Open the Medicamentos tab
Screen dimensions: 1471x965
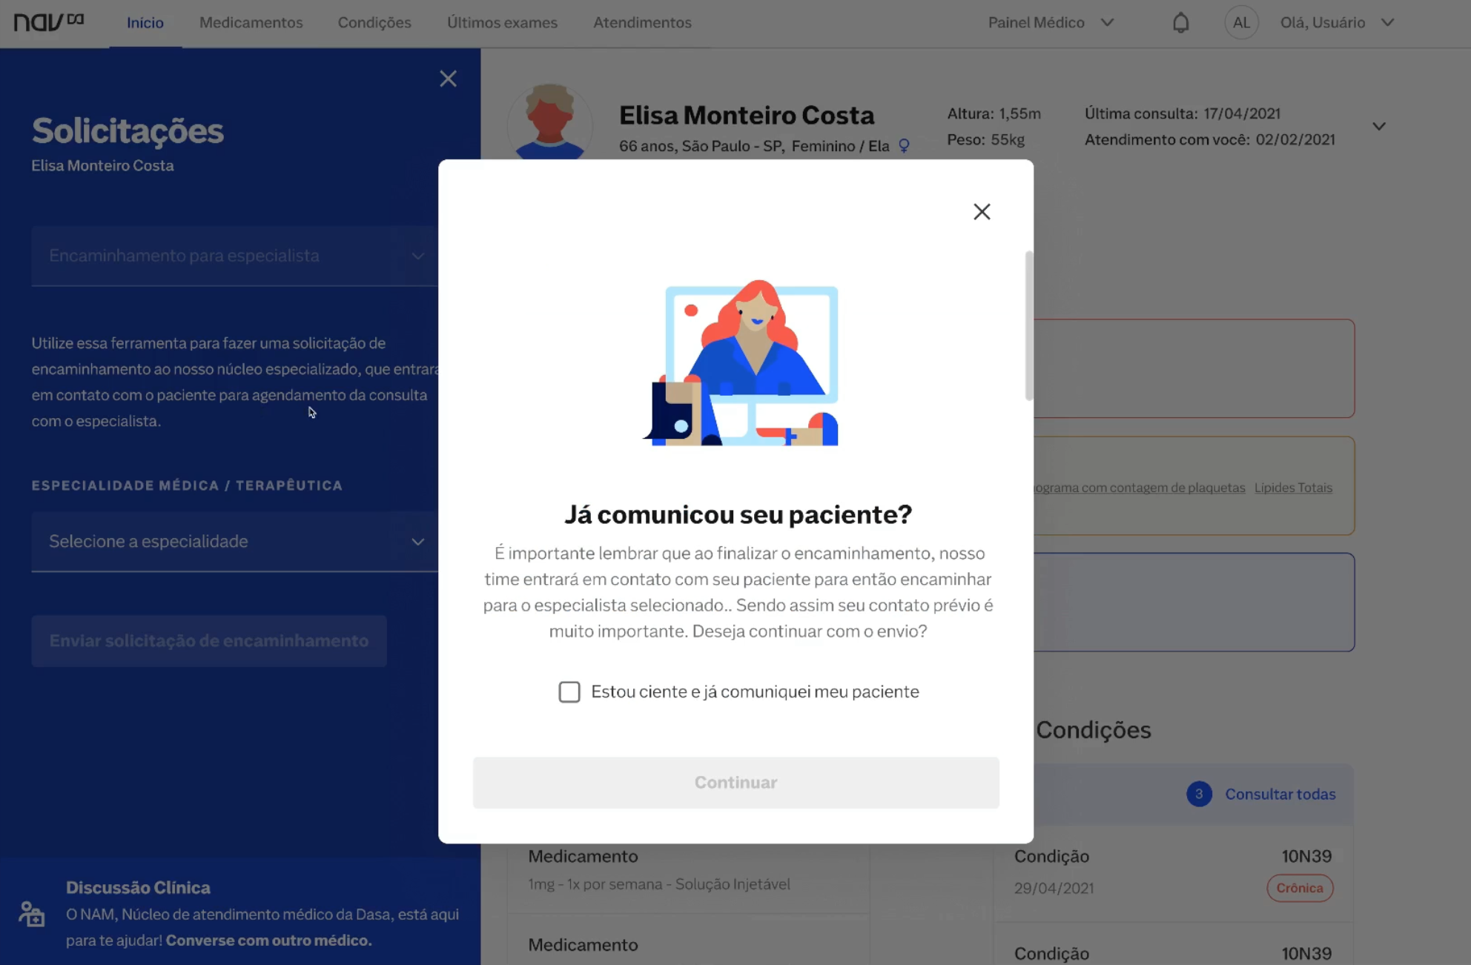click(251, 22)
